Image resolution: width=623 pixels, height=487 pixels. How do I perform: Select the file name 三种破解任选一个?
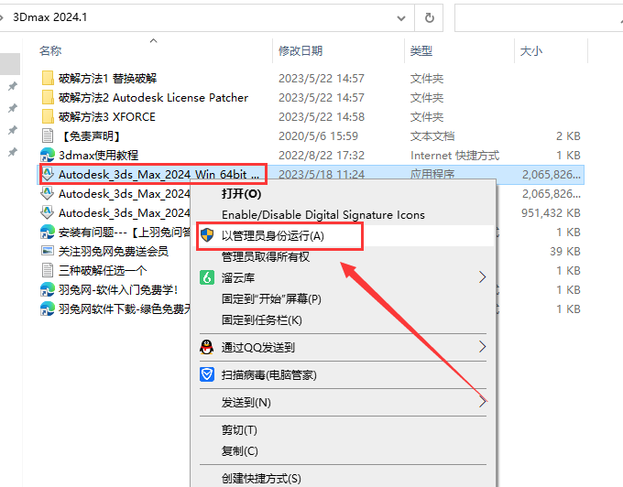[x=103, y=271]
